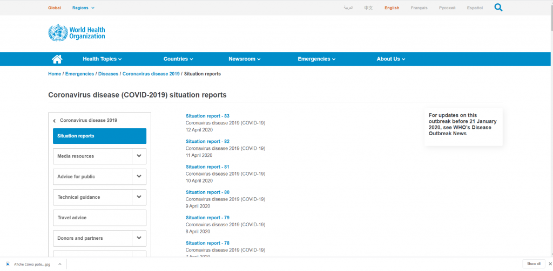
Task: Open Media resources sidebar item
Action: [92, 156]
